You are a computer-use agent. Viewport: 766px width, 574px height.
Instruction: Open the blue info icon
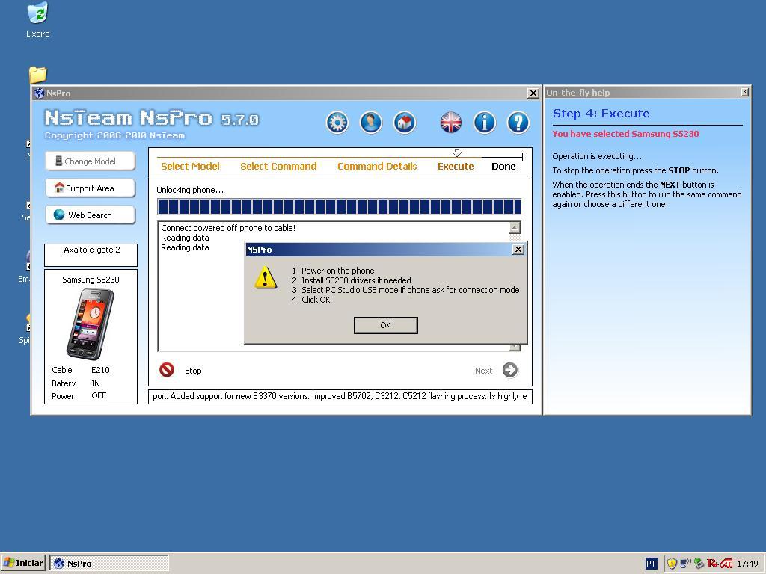click(485, 122)
